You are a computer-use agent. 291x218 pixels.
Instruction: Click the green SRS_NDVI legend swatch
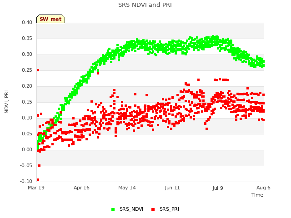113,209
